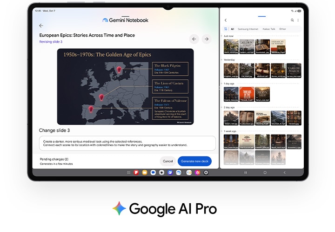Open the Aeldrin Coast video thumbnail
Image resolution: width=335 pixels, height=232 pixels.
pyautogui.click(x=247, y=47)
